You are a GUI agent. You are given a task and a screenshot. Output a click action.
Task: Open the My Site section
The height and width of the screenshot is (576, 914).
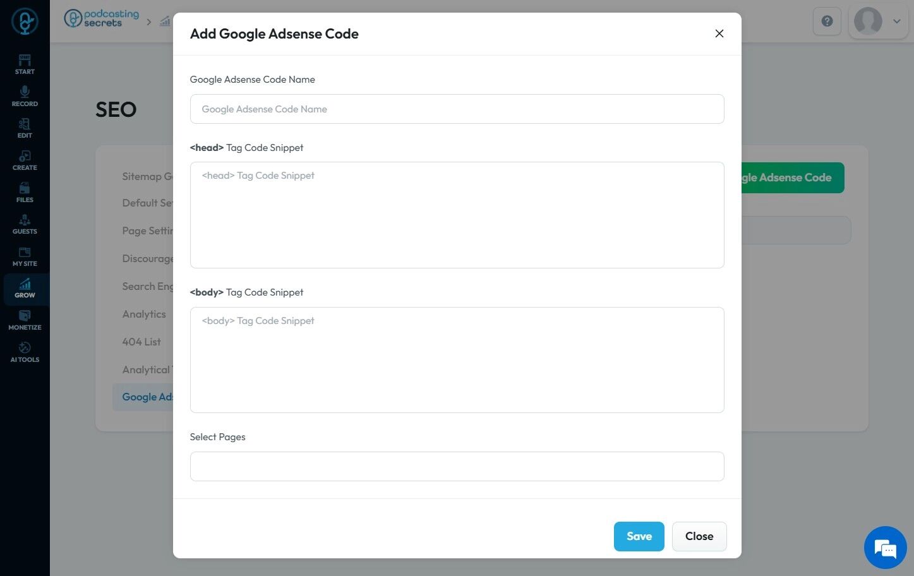(25, 256)
